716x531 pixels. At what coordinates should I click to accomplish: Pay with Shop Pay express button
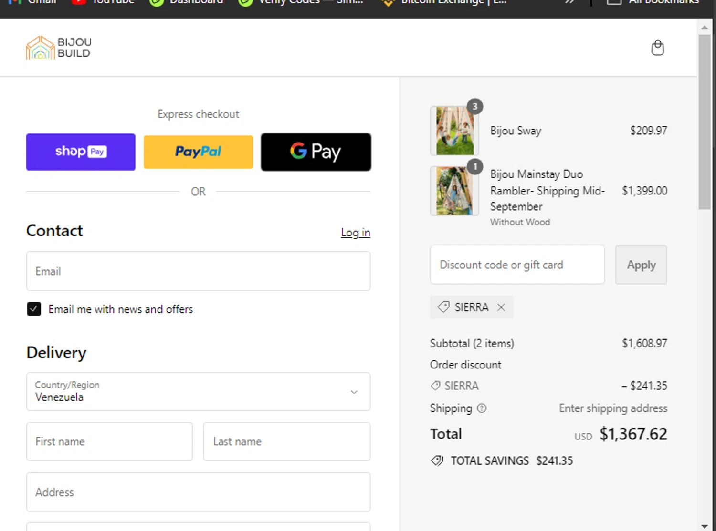(81, 152)
